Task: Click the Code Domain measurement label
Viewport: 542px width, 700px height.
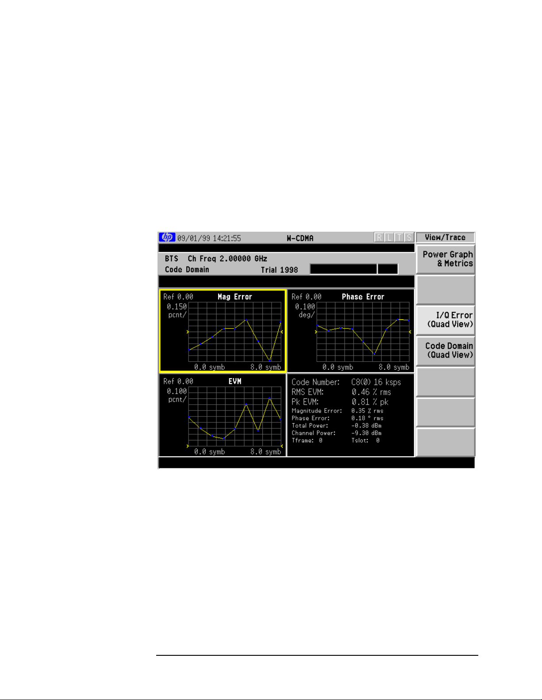Action: tap(187, 270)
